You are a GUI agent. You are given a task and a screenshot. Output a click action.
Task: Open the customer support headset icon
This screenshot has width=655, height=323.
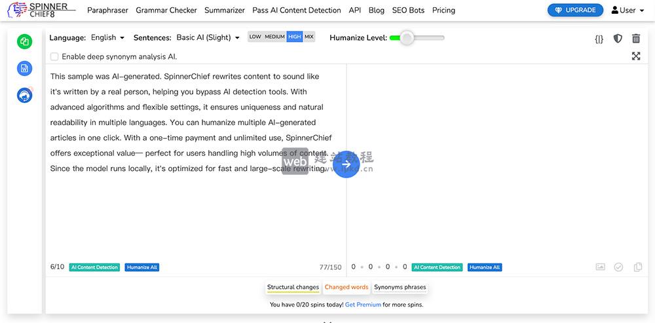point(25,95)
